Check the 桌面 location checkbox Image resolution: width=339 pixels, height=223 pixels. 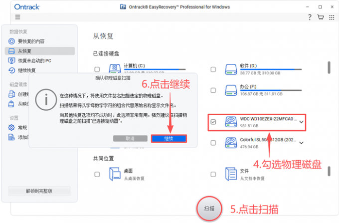[x=97, y=174]
